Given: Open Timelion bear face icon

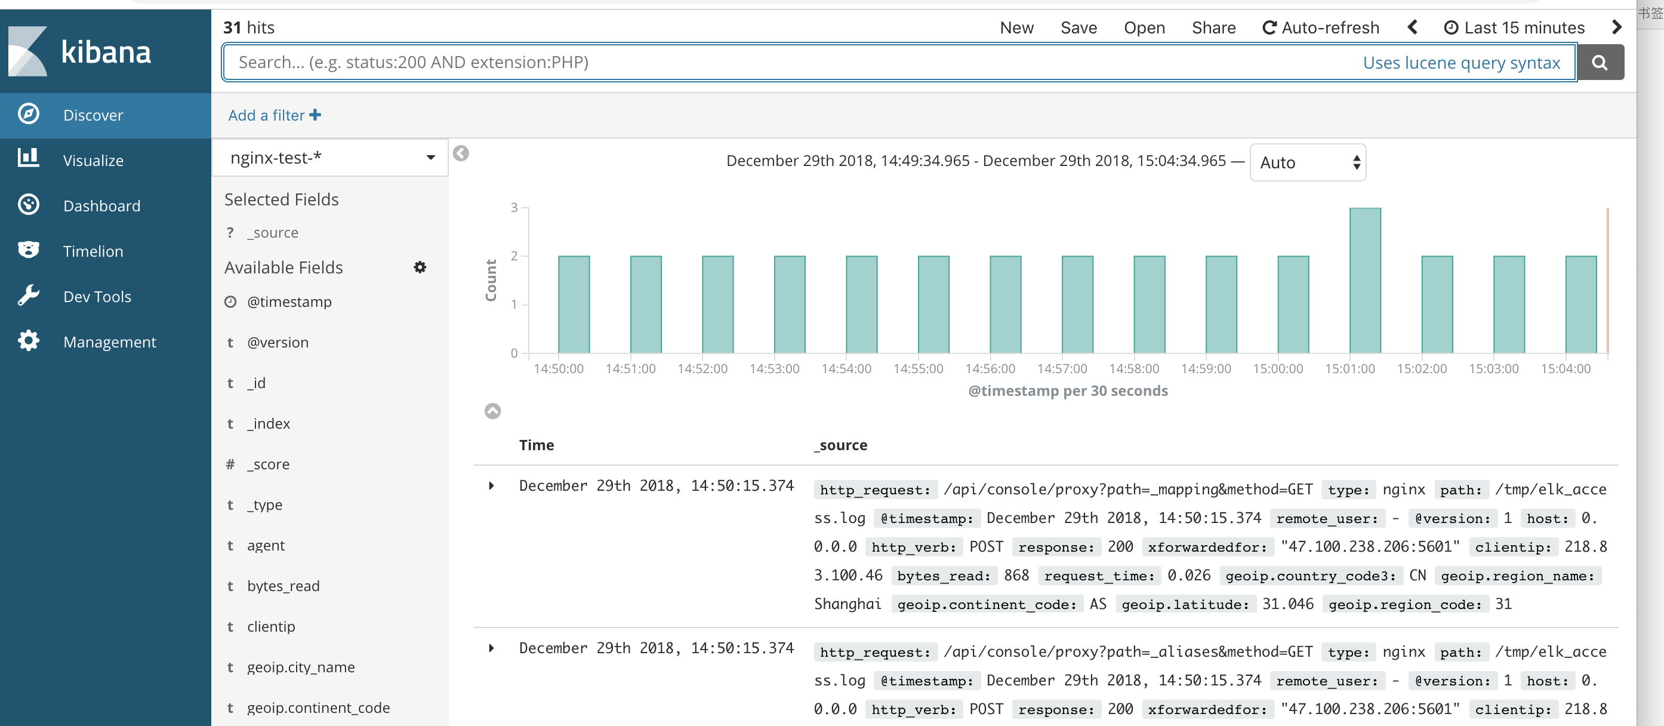Looking at the screenshot, I should 29,250.
